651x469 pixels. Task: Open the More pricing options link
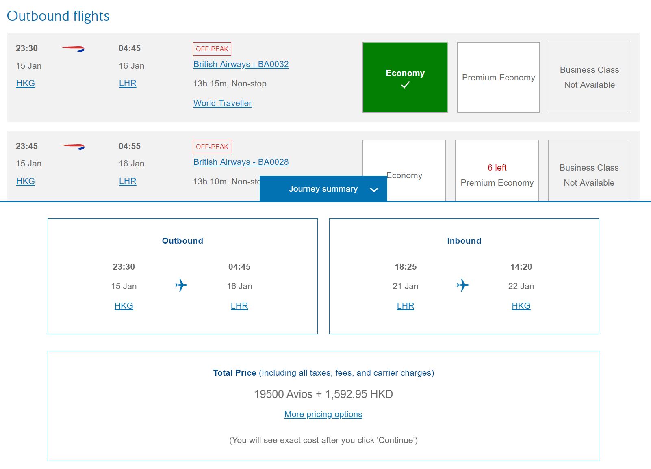click(x=323, y=414)
